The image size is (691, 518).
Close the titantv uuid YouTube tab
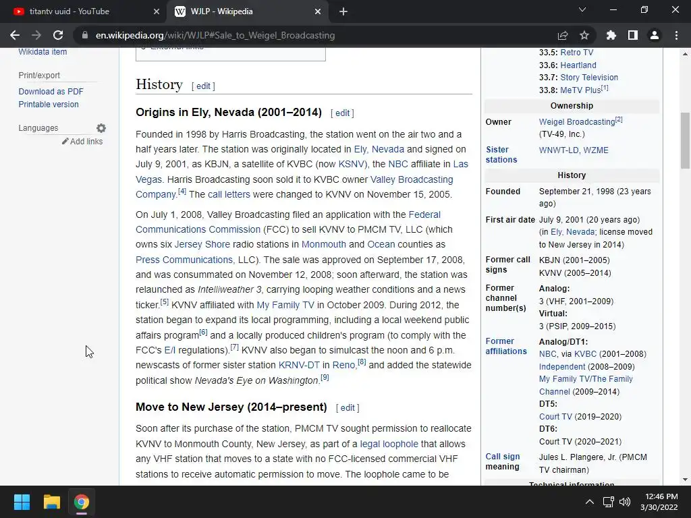(157, 12)
